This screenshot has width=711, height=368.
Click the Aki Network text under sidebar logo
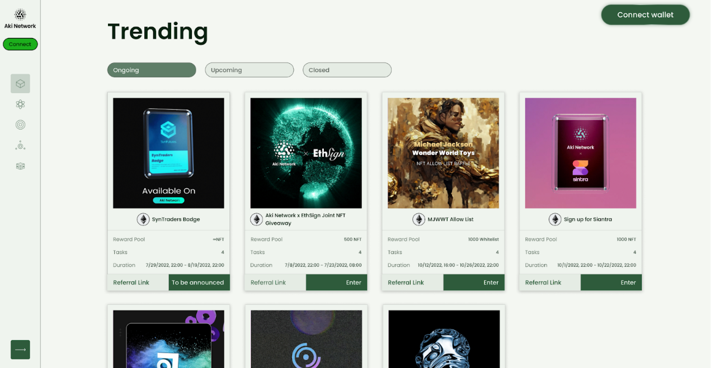(x=20, y=26)
